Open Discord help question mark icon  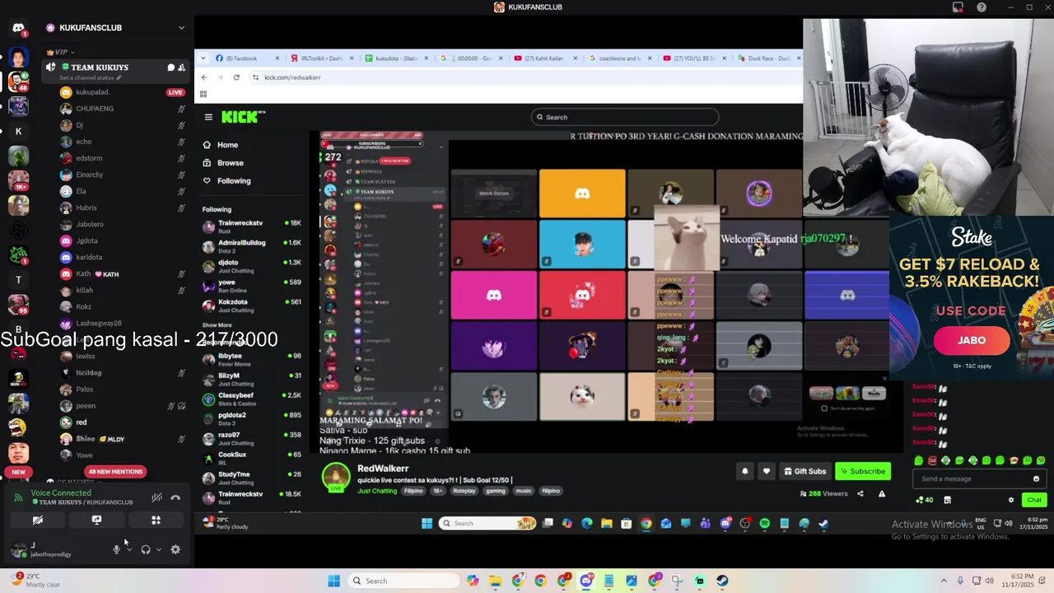[x=982, y=7]
